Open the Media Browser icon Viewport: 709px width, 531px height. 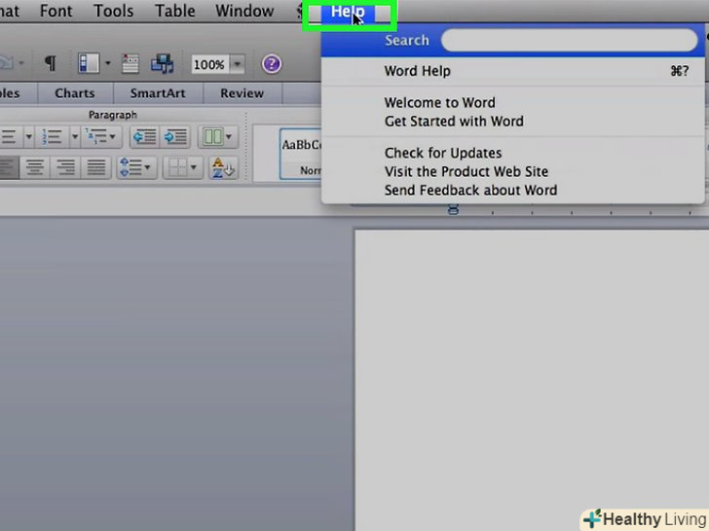162,63
